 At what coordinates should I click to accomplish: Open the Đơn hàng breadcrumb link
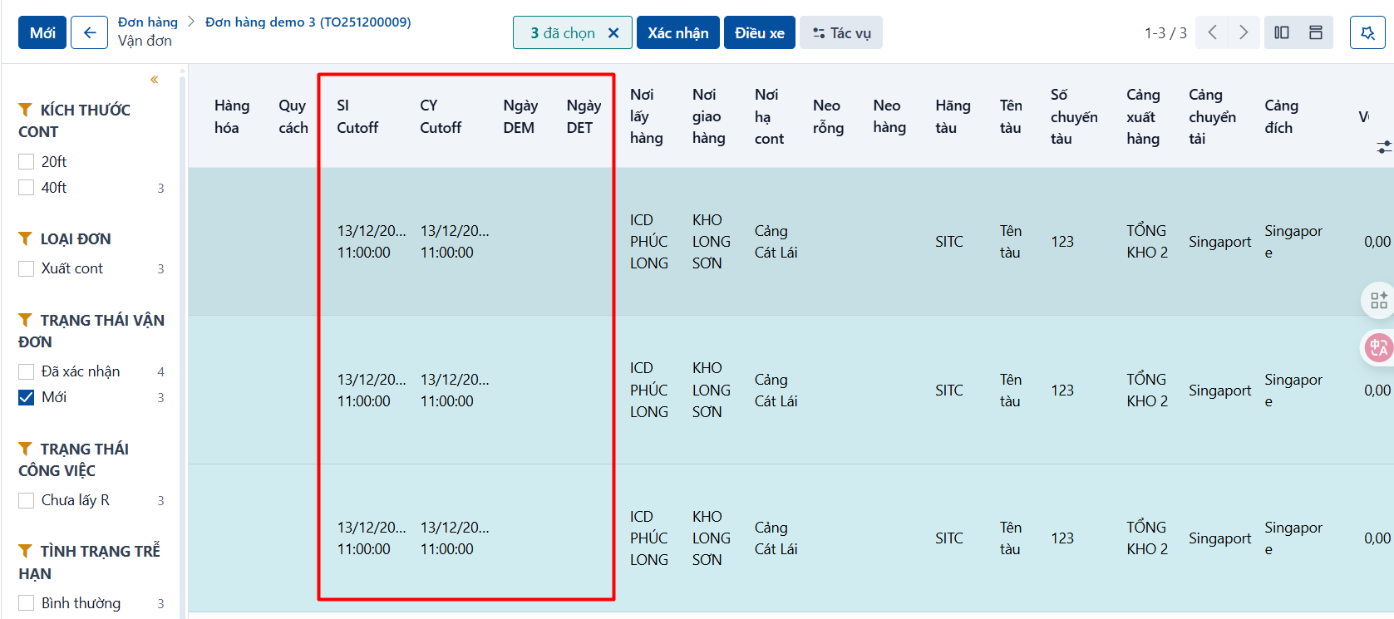(x=148, y=22)
